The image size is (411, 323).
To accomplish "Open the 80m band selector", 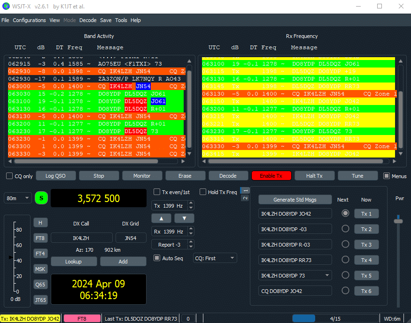I will click(x=17, y=198).
